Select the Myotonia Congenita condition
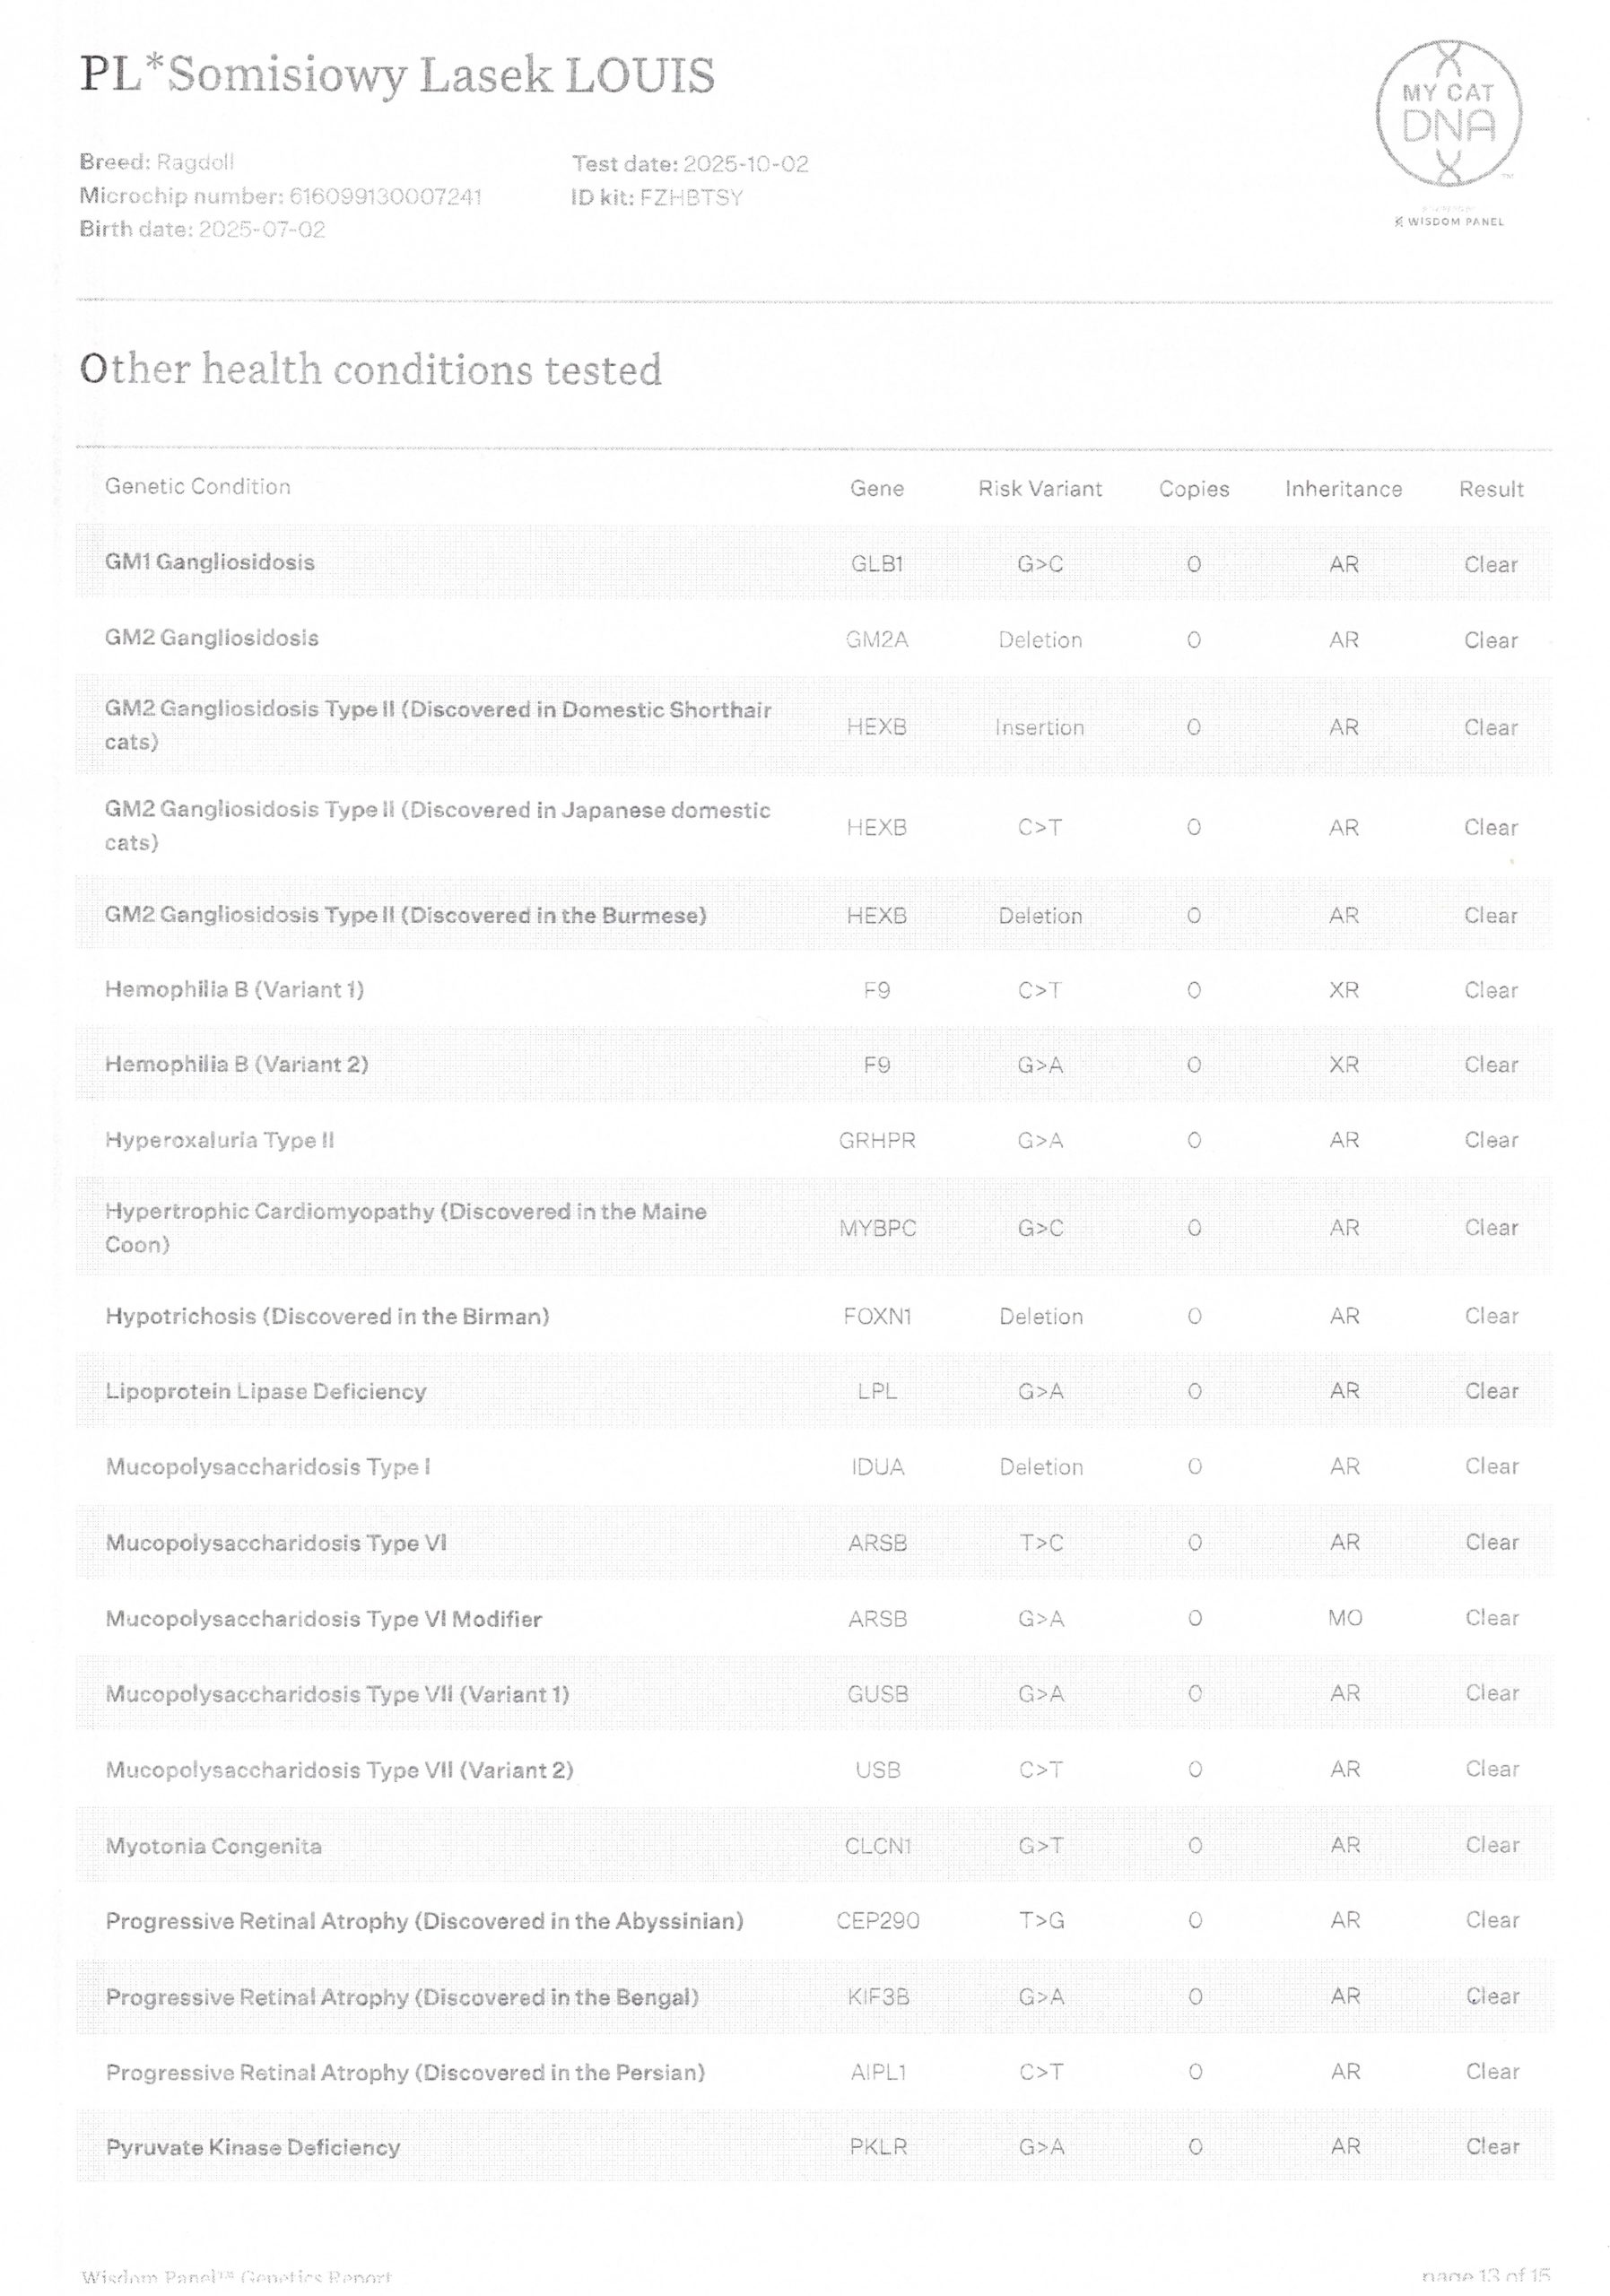Screen dimensions: 1610x2296 [x=214, y=1845]
